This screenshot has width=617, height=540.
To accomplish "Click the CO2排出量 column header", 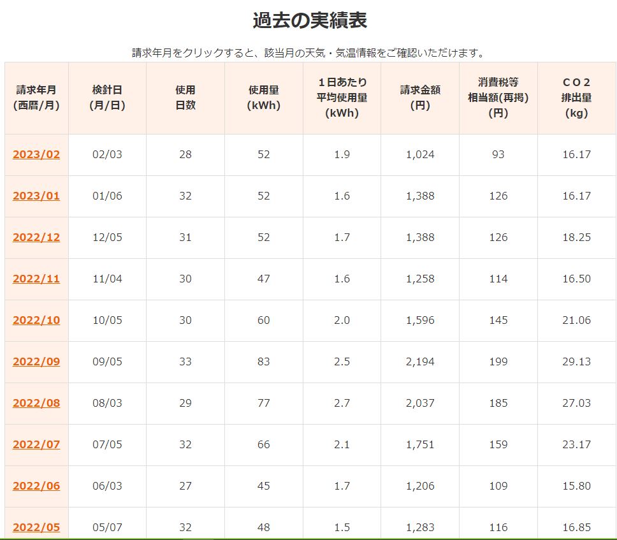I will (x=576, y=98).
